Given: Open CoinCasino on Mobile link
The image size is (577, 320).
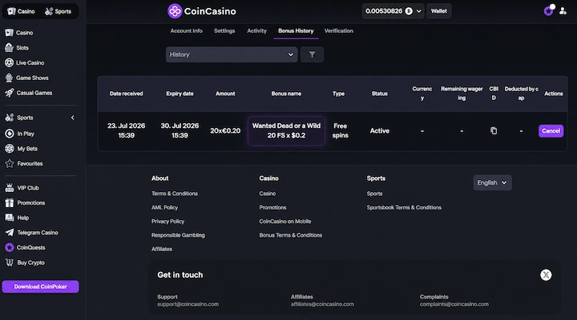Looking at the screenshot, I should [285, 222].
